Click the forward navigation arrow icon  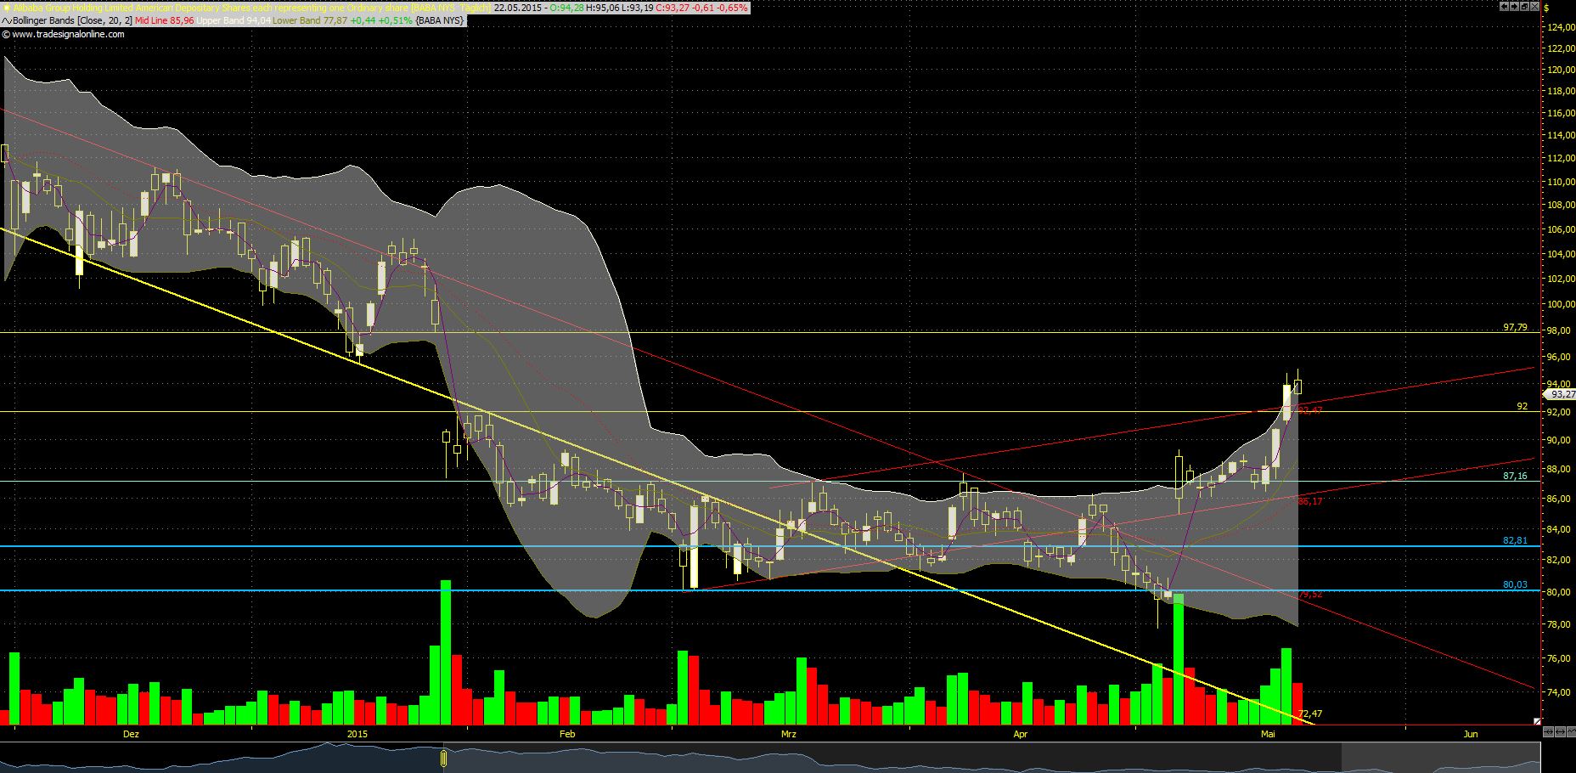(1514, 6)
